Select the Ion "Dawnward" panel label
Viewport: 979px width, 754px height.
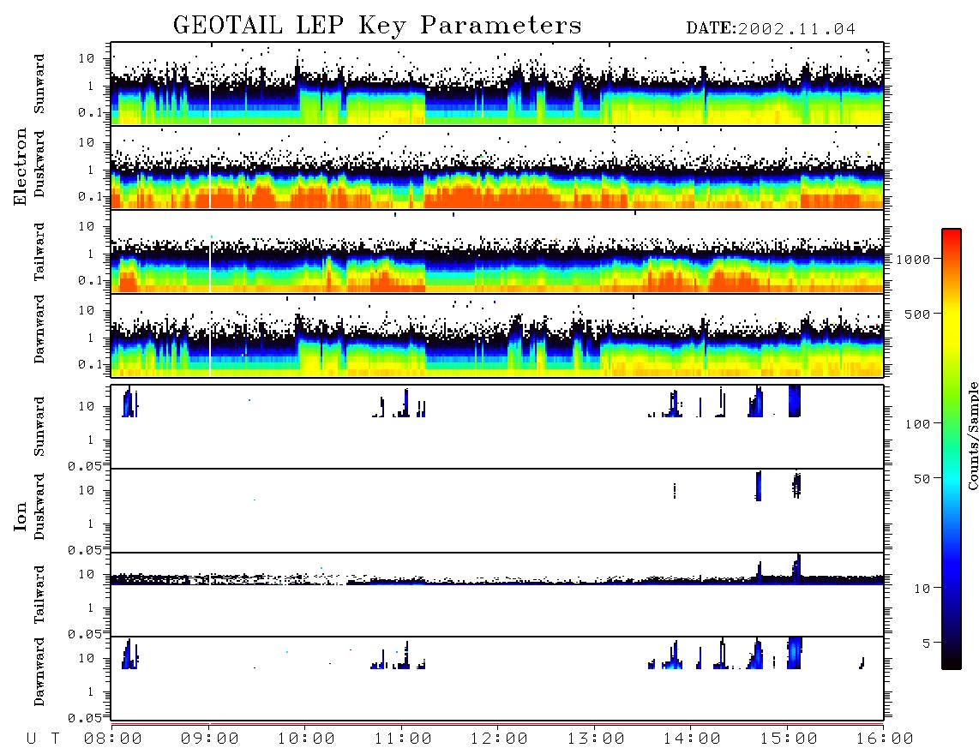[39, 671]
